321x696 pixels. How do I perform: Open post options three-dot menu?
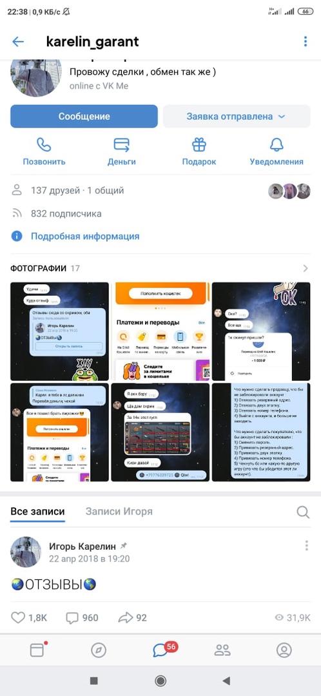[306, 546]
